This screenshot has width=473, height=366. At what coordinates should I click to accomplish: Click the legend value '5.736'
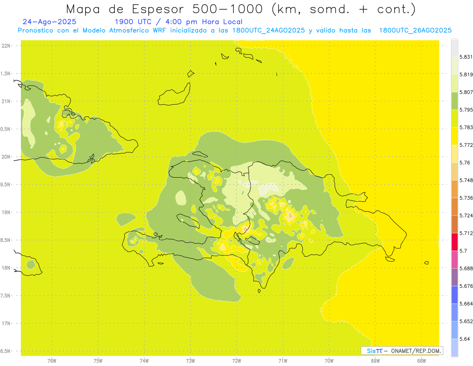466,198
